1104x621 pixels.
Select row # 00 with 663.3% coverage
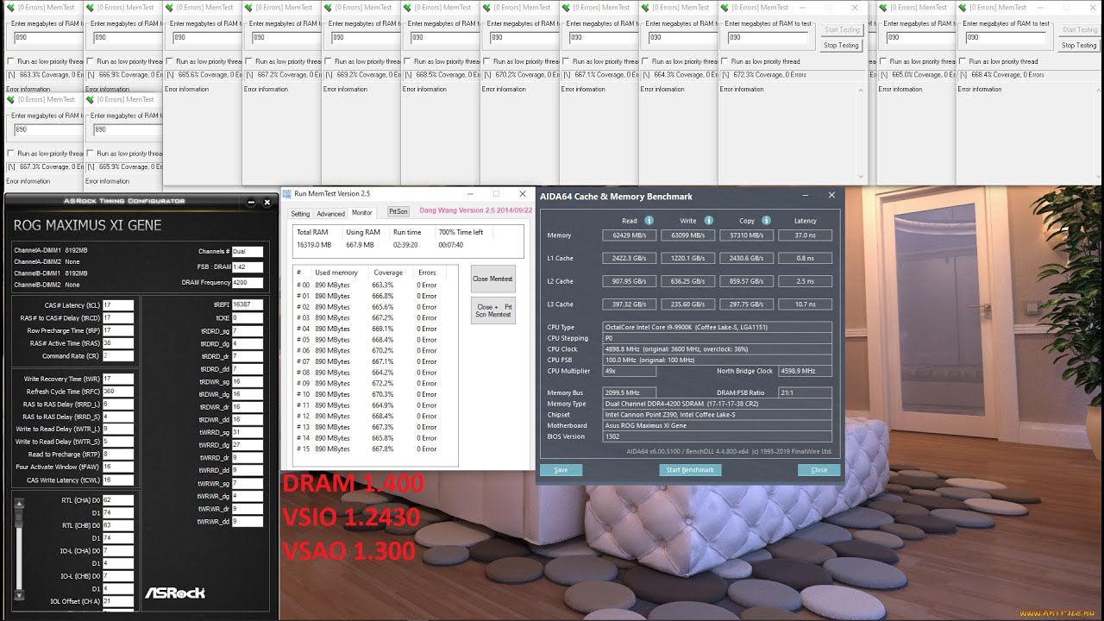(373, 285)
